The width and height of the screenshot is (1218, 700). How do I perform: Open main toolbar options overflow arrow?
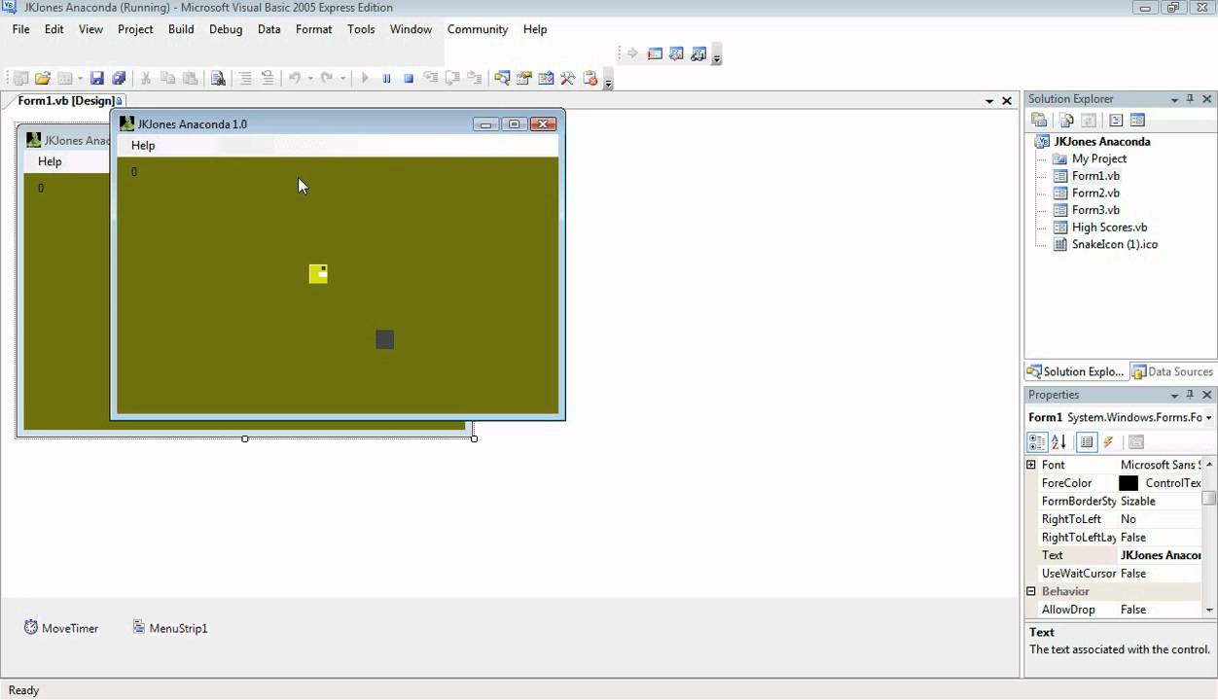pos(608,82)
